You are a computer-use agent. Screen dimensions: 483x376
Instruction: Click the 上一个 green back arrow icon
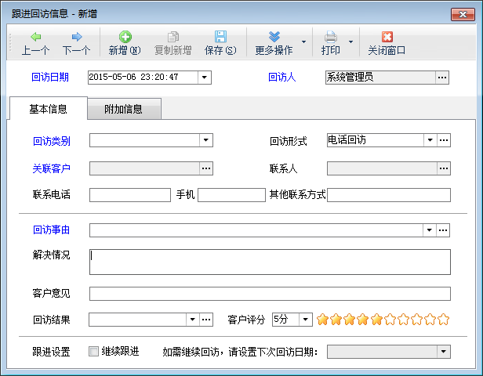click(35, 37)
